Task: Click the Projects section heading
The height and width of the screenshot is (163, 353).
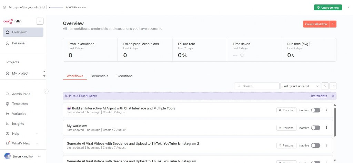Action: (13, 62)
